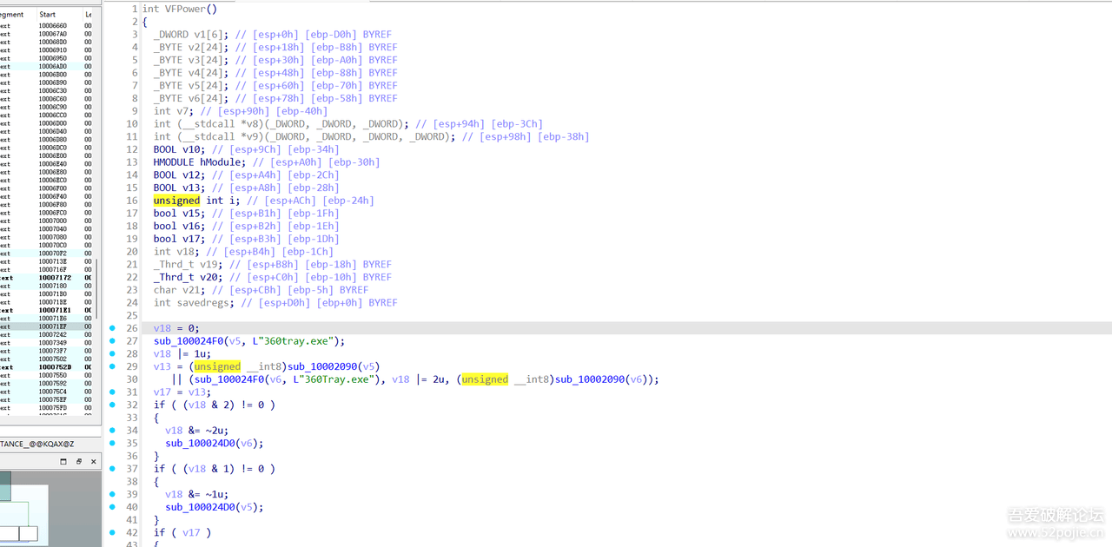Select the 10006AD0 function row
This screenshot has width=1112, height=547.
pyautogui.click(x=53, y=66)
